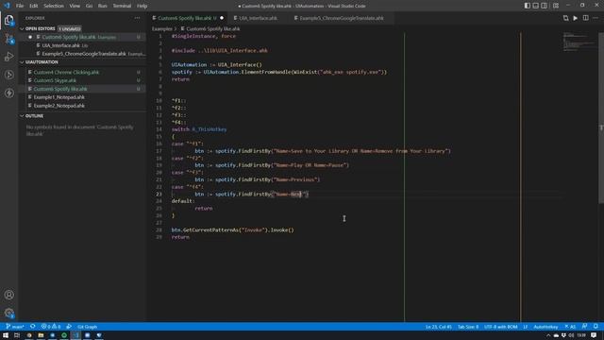Open the changes compare icon in editor toolbar
604x340 pixels.
(565, 18)
